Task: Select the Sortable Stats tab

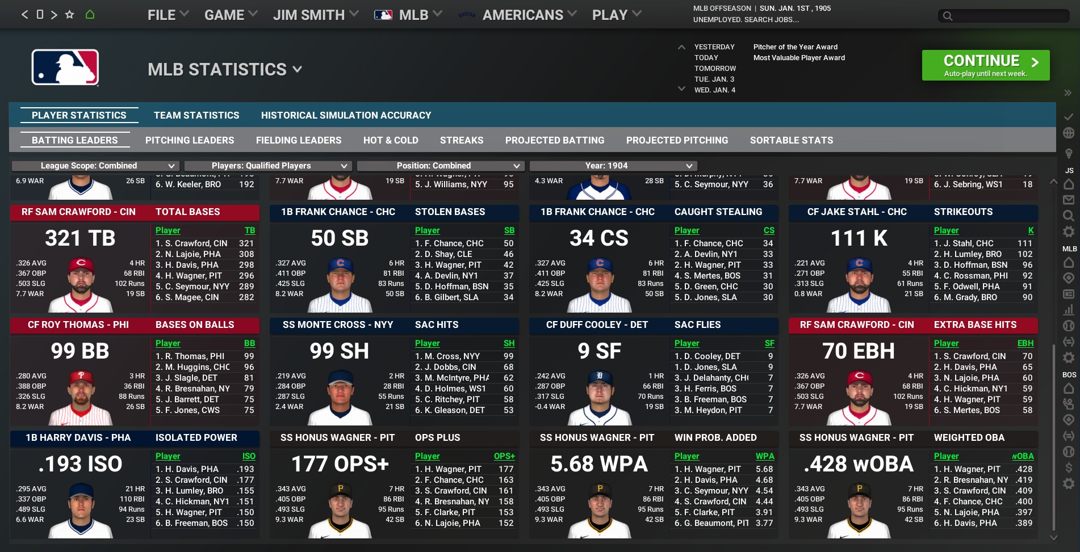Action: (x=792, y=140)
